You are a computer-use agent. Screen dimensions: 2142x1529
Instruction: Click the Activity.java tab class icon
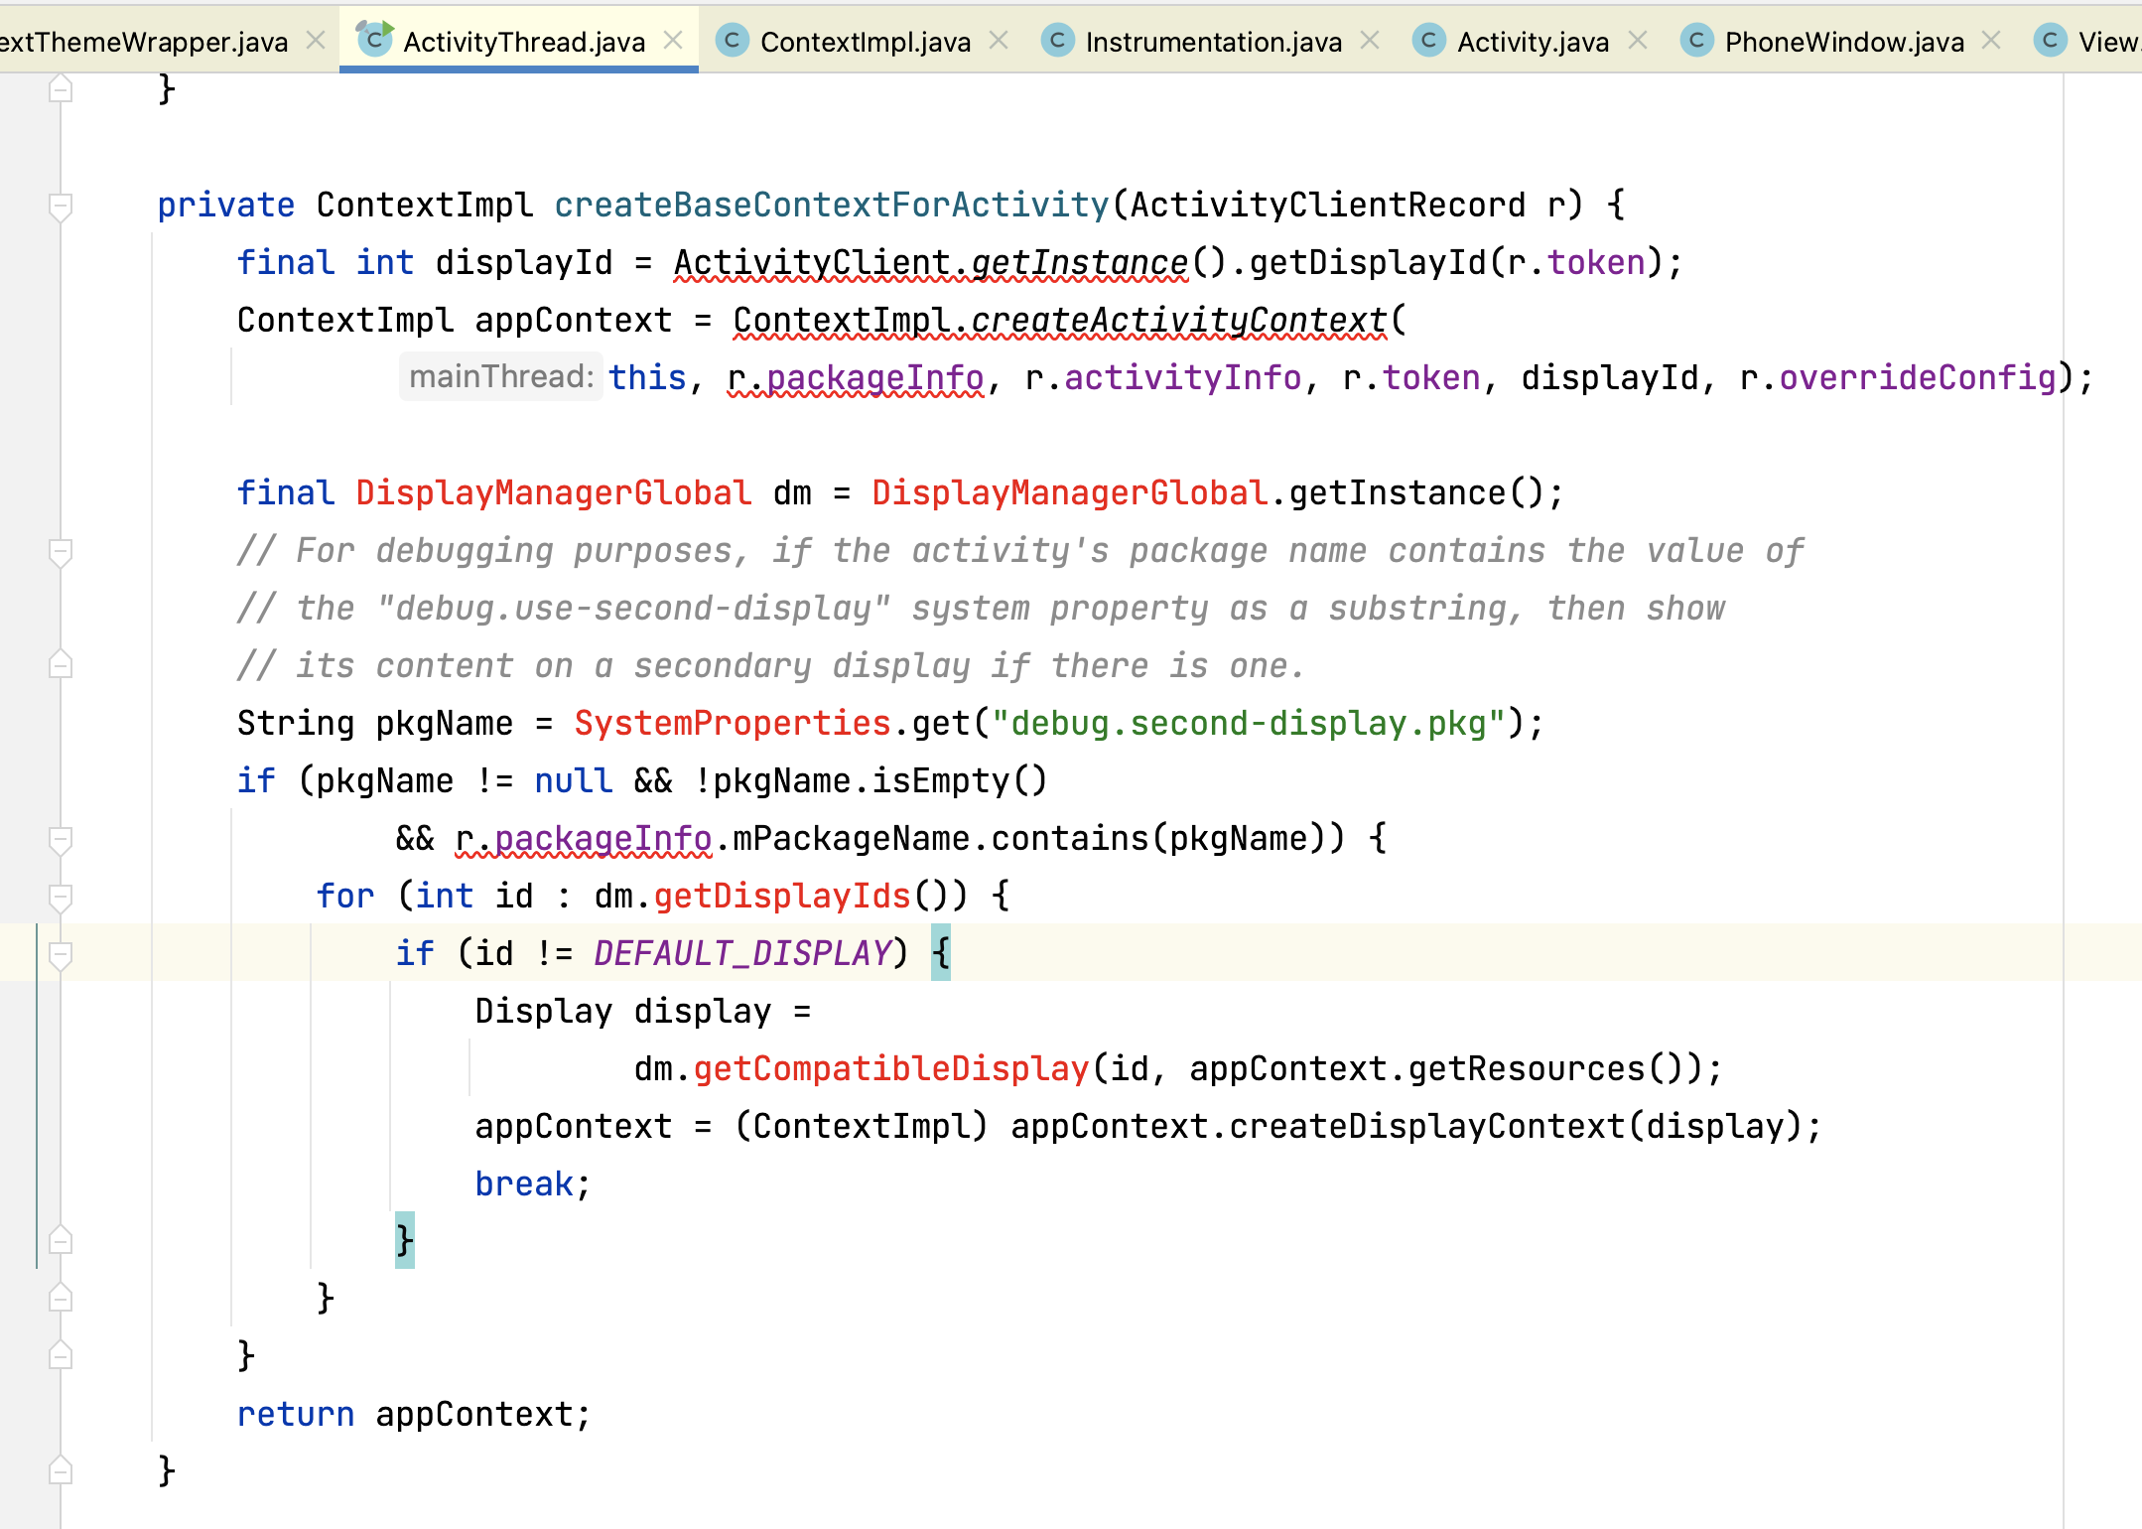tap(1428, 41)
